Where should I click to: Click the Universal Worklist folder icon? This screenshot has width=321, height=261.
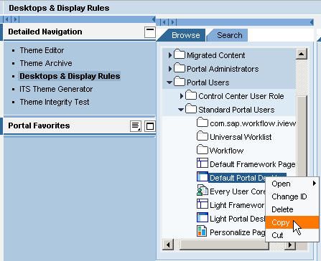pyautogui.click(x=203, y=136)
